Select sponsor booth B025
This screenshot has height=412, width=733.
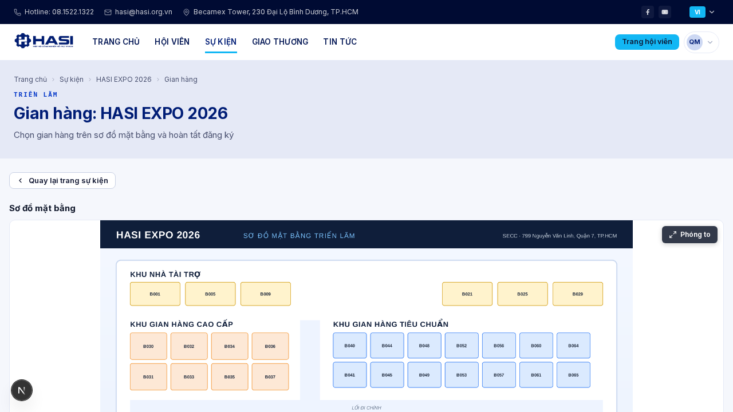(523, 294)
